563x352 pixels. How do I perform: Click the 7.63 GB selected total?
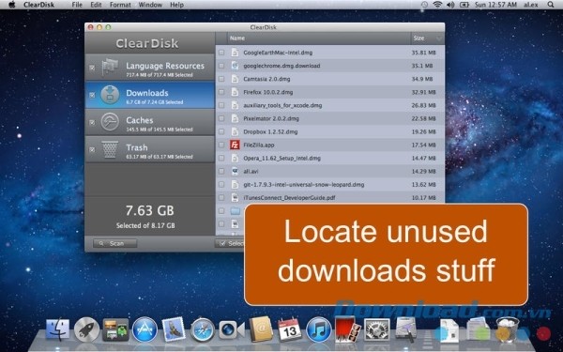[x=150, y=210]
